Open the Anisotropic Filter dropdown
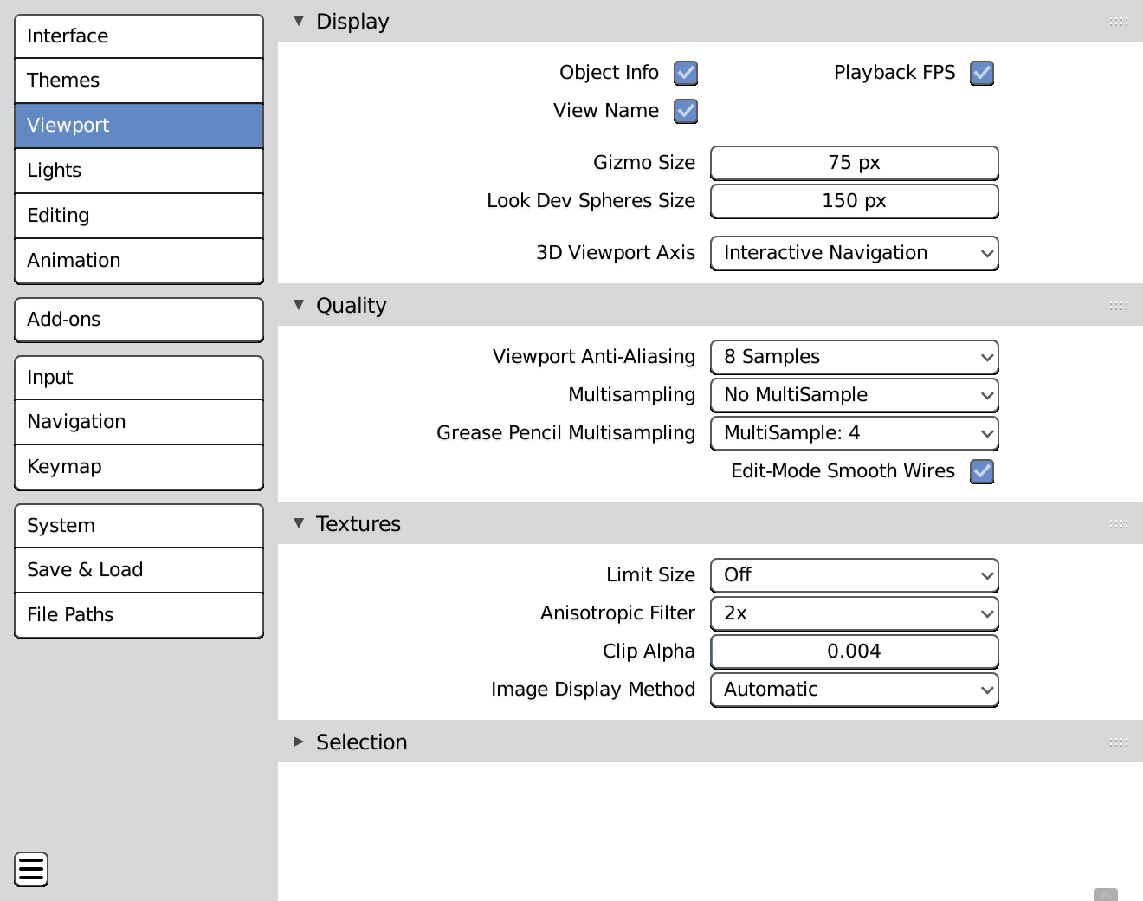The image size is (1143, 901). (x=854, y=613)
